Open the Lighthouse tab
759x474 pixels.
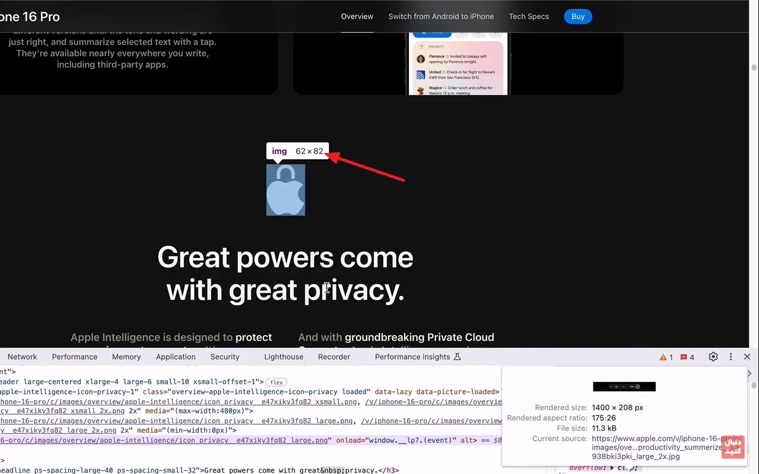point(284,357)
